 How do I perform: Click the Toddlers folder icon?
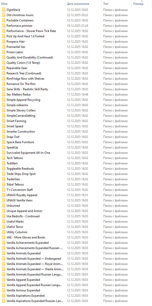point(3,163)
